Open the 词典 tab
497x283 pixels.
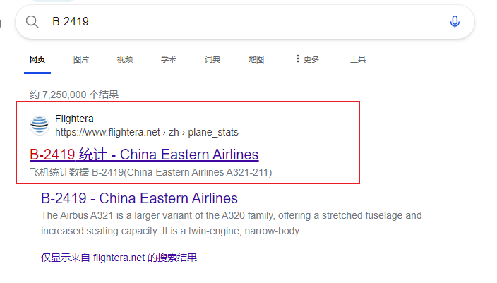(x=212, y=59)
